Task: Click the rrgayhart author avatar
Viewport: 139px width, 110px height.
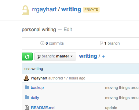Action: pyautogui.click(x=26, y=78)
